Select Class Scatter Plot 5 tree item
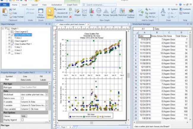Viewport: 193px width, 129px height. [23, 35]
